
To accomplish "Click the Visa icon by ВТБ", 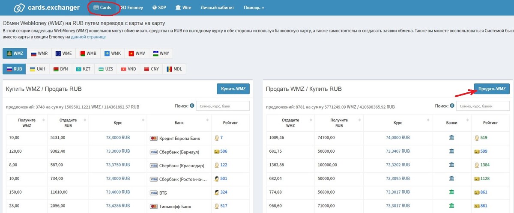I will pyautogui.click(x=154, y=193).
